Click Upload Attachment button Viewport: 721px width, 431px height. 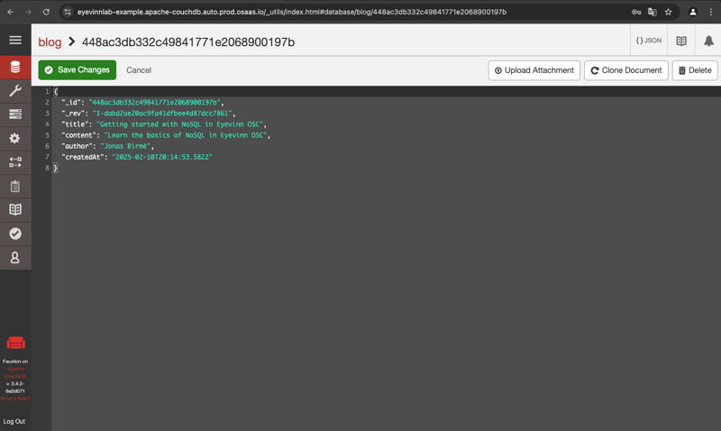[x=534, y=70]
